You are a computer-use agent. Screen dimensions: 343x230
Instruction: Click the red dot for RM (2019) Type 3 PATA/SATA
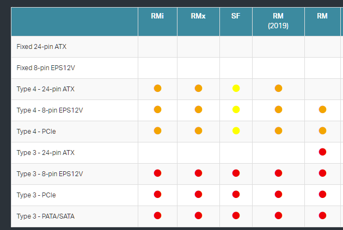tap(278, 215)
